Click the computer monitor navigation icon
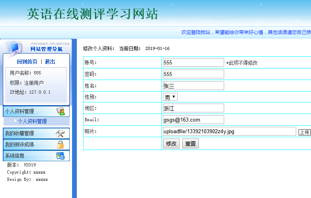The image size is (311, 198). click(x=16, y=48)
